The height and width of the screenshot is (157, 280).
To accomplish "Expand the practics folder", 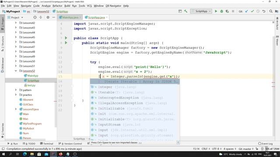I will coord(16,95).
